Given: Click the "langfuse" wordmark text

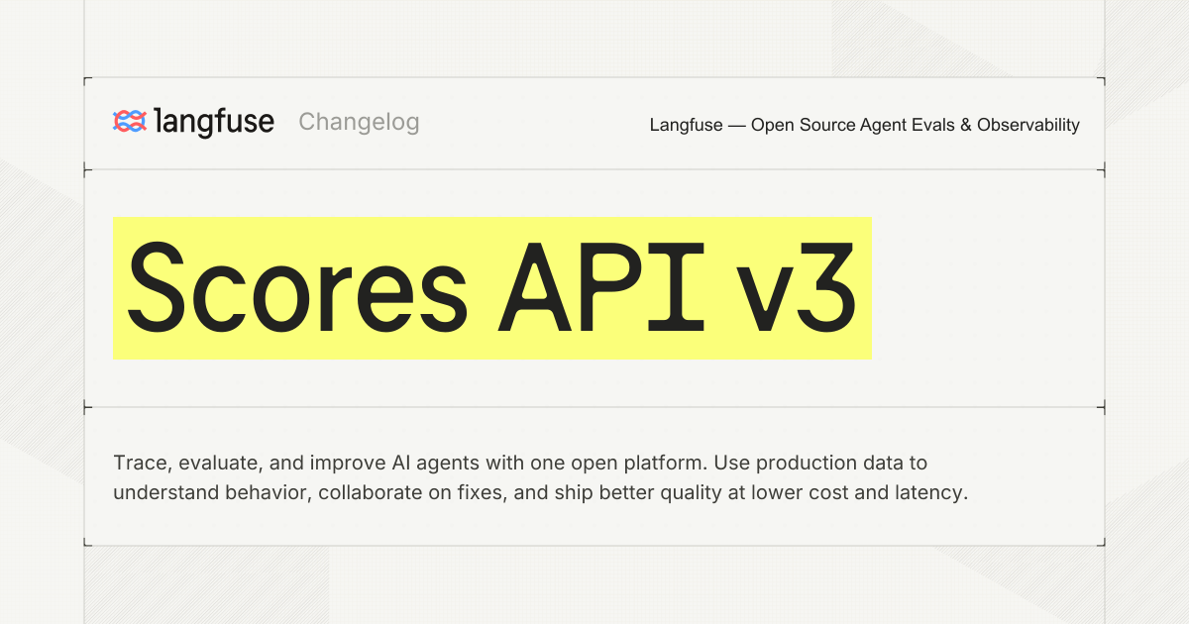Looking at the screenshot, I should point(215,121).
